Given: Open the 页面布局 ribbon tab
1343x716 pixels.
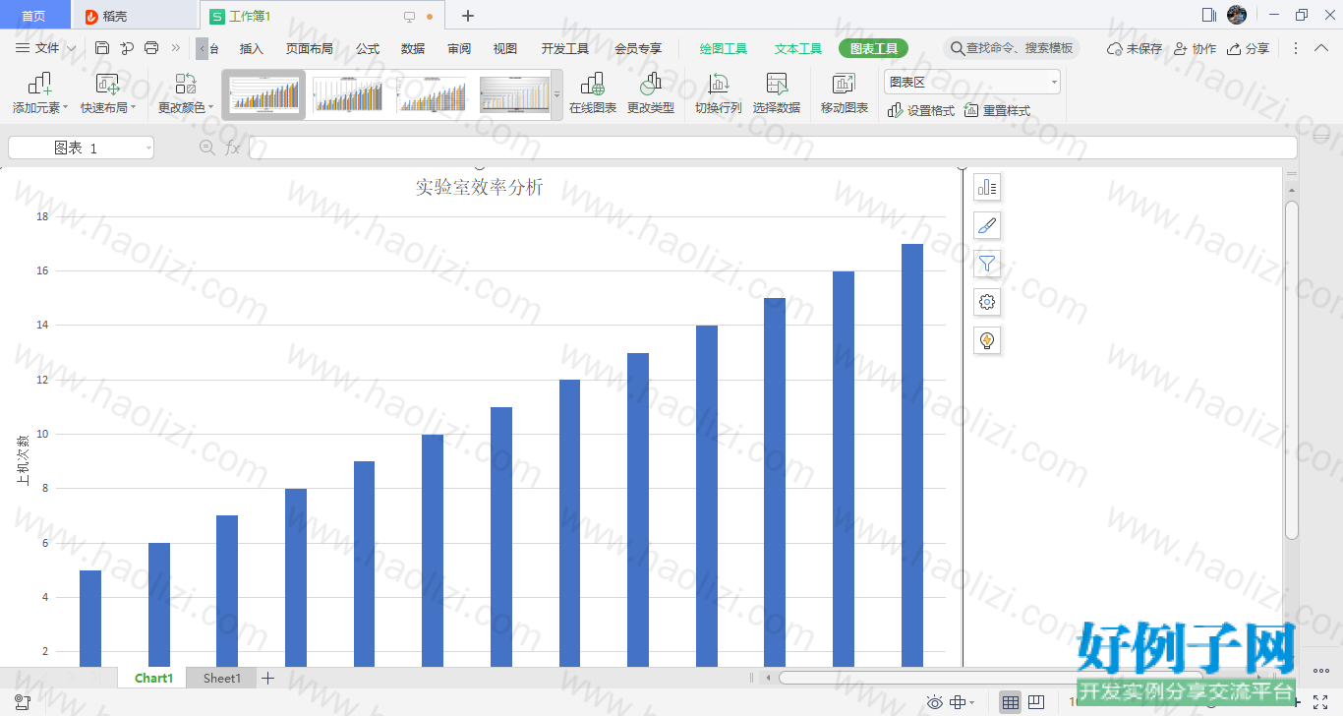Looking at the screenshot, I should tap(310, 48).
